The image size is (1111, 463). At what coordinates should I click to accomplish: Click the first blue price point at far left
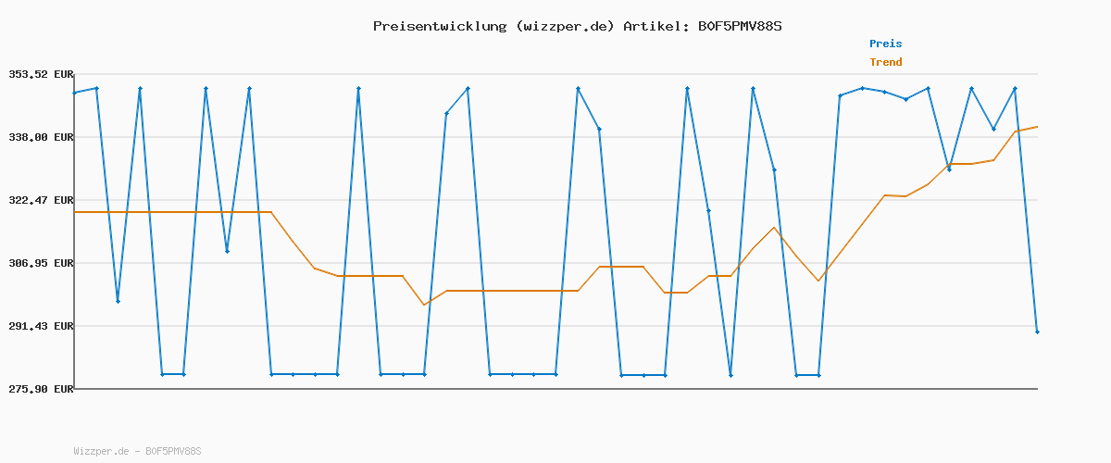(75, 93)
